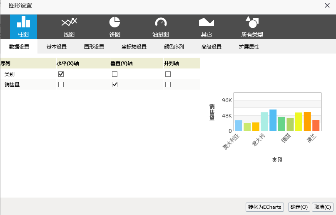This screenshot has width=336, height=215.
Task: Select the 油量图 gauge chart type
Action: point(161,27)
